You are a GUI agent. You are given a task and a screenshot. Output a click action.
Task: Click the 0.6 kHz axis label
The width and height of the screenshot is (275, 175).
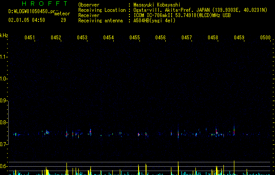tap(3, 166)
